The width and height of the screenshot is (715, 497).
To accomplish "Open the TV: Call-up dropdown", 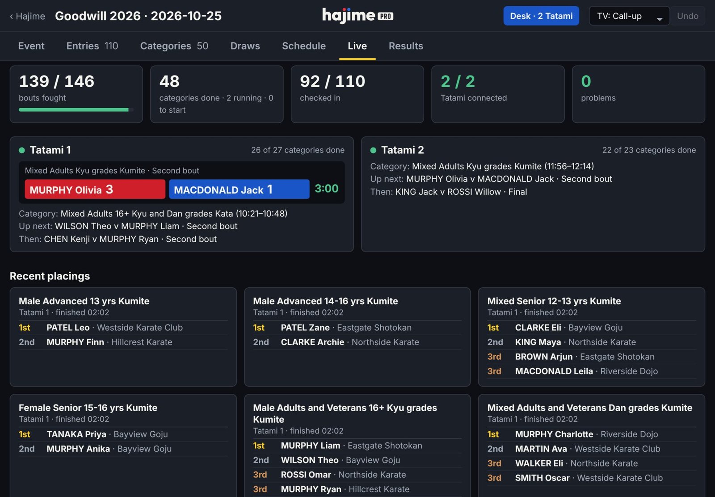I will click(629, 16).
